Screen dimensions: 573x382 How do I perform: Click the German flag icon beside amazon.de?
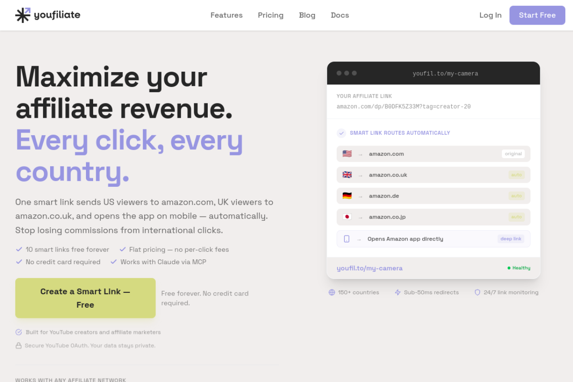pyautogui.click(x=347, y=196)
